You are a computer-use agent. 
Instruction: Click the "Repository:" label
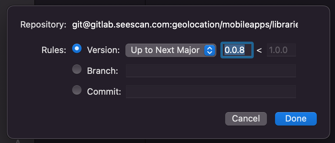(x=43, y=25)
